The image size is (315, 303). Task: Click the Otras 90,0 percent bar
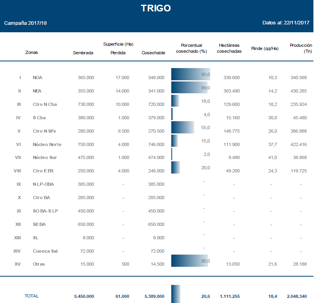(189, 261)
